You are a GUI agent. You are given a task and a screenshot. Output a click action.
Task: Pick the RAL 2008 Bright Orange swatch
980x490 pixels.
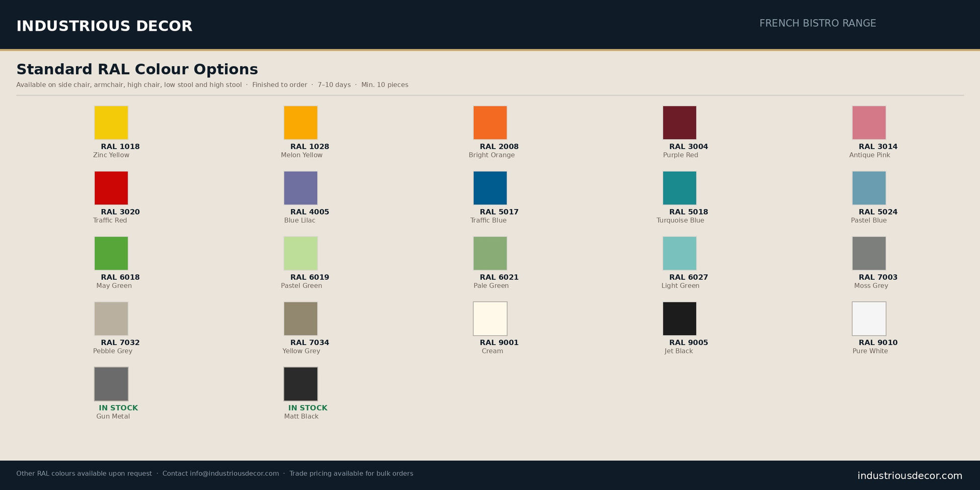click(490, 122)
